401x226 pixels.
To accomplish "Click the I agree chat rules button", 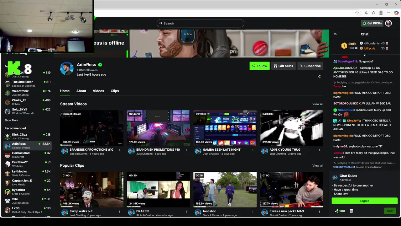I will pyautogui.click(x=365, y=201).
